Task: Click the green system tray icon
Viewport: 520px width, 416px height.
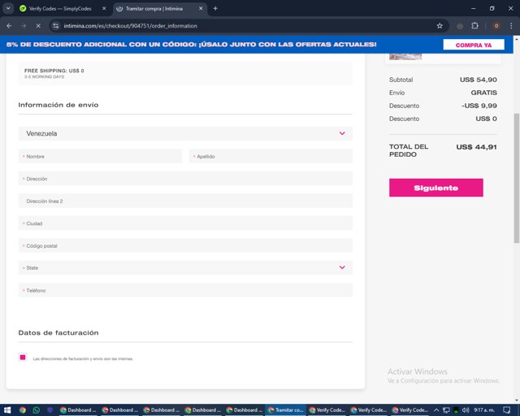Action: point(456,410)
